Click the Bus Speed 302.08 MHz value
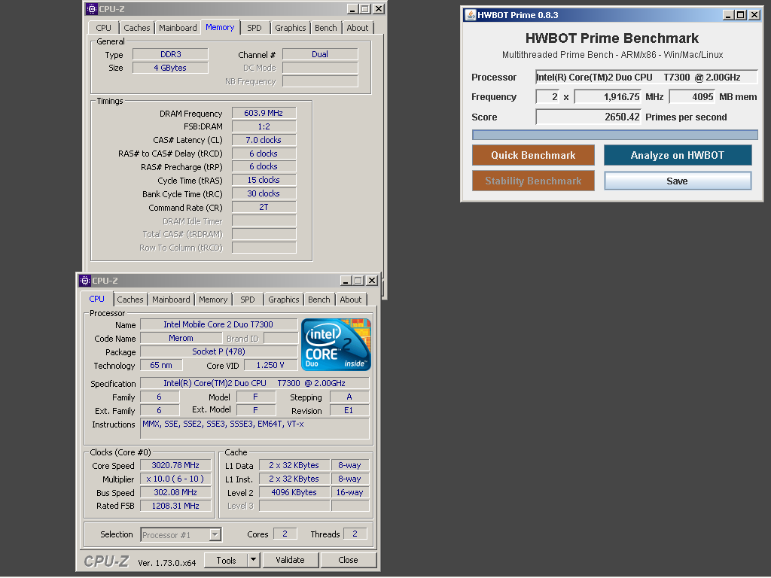Viewport: 771px width, 578px height. point(175,492)
